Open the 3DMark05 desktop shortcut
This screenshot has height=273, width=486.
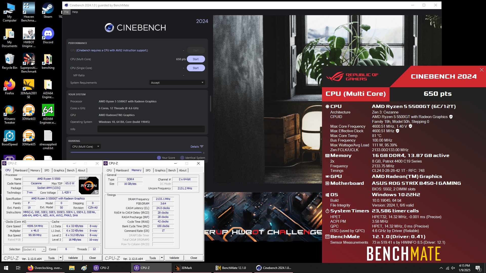29,138
